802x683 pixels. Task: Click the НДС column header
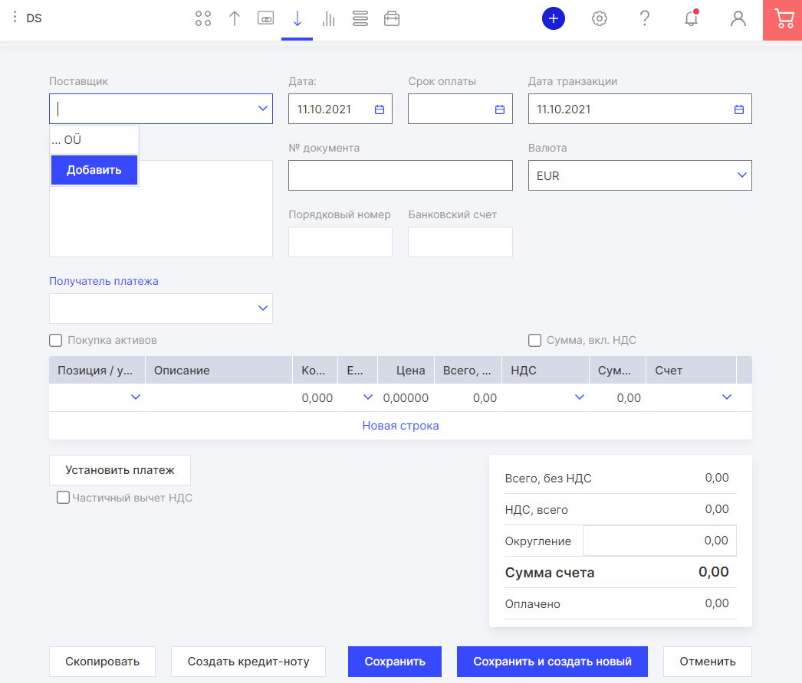click(x=545, y=370)
